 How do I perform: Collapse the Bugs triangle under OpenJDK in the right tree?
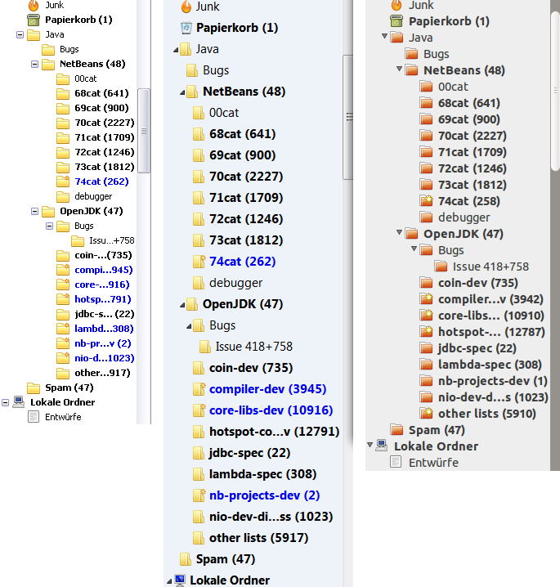(414, 249)
